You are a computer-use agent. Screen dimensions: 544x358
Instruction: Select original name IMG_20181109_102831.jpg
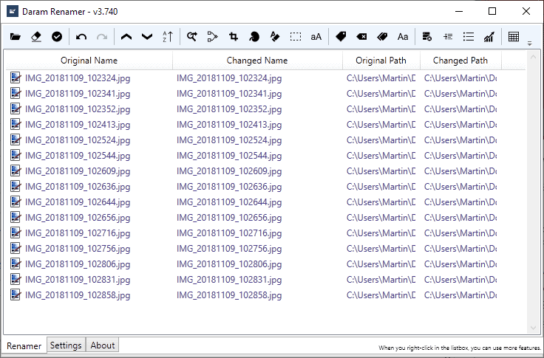78,279
